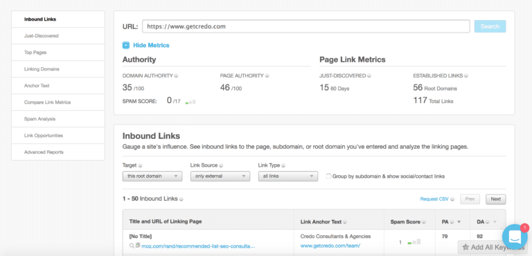Open the Link Source 'only external' dropdown
This screenshot has height=256, width=532.
coord(220,176)
